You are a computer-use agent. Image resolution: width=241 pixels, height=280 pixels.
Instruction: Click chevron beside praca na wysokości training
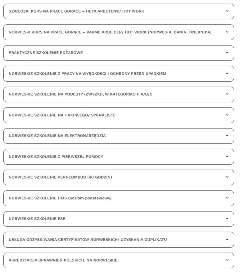[227, 73]
